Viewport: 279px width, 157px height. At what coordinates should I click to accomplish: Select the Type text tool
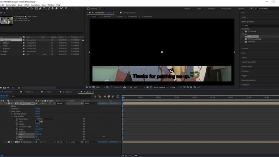pos(44,9)
